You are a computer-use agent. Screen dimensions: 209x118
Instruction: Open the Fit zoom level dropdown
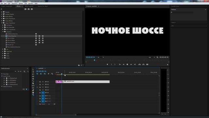pos(101,57)
